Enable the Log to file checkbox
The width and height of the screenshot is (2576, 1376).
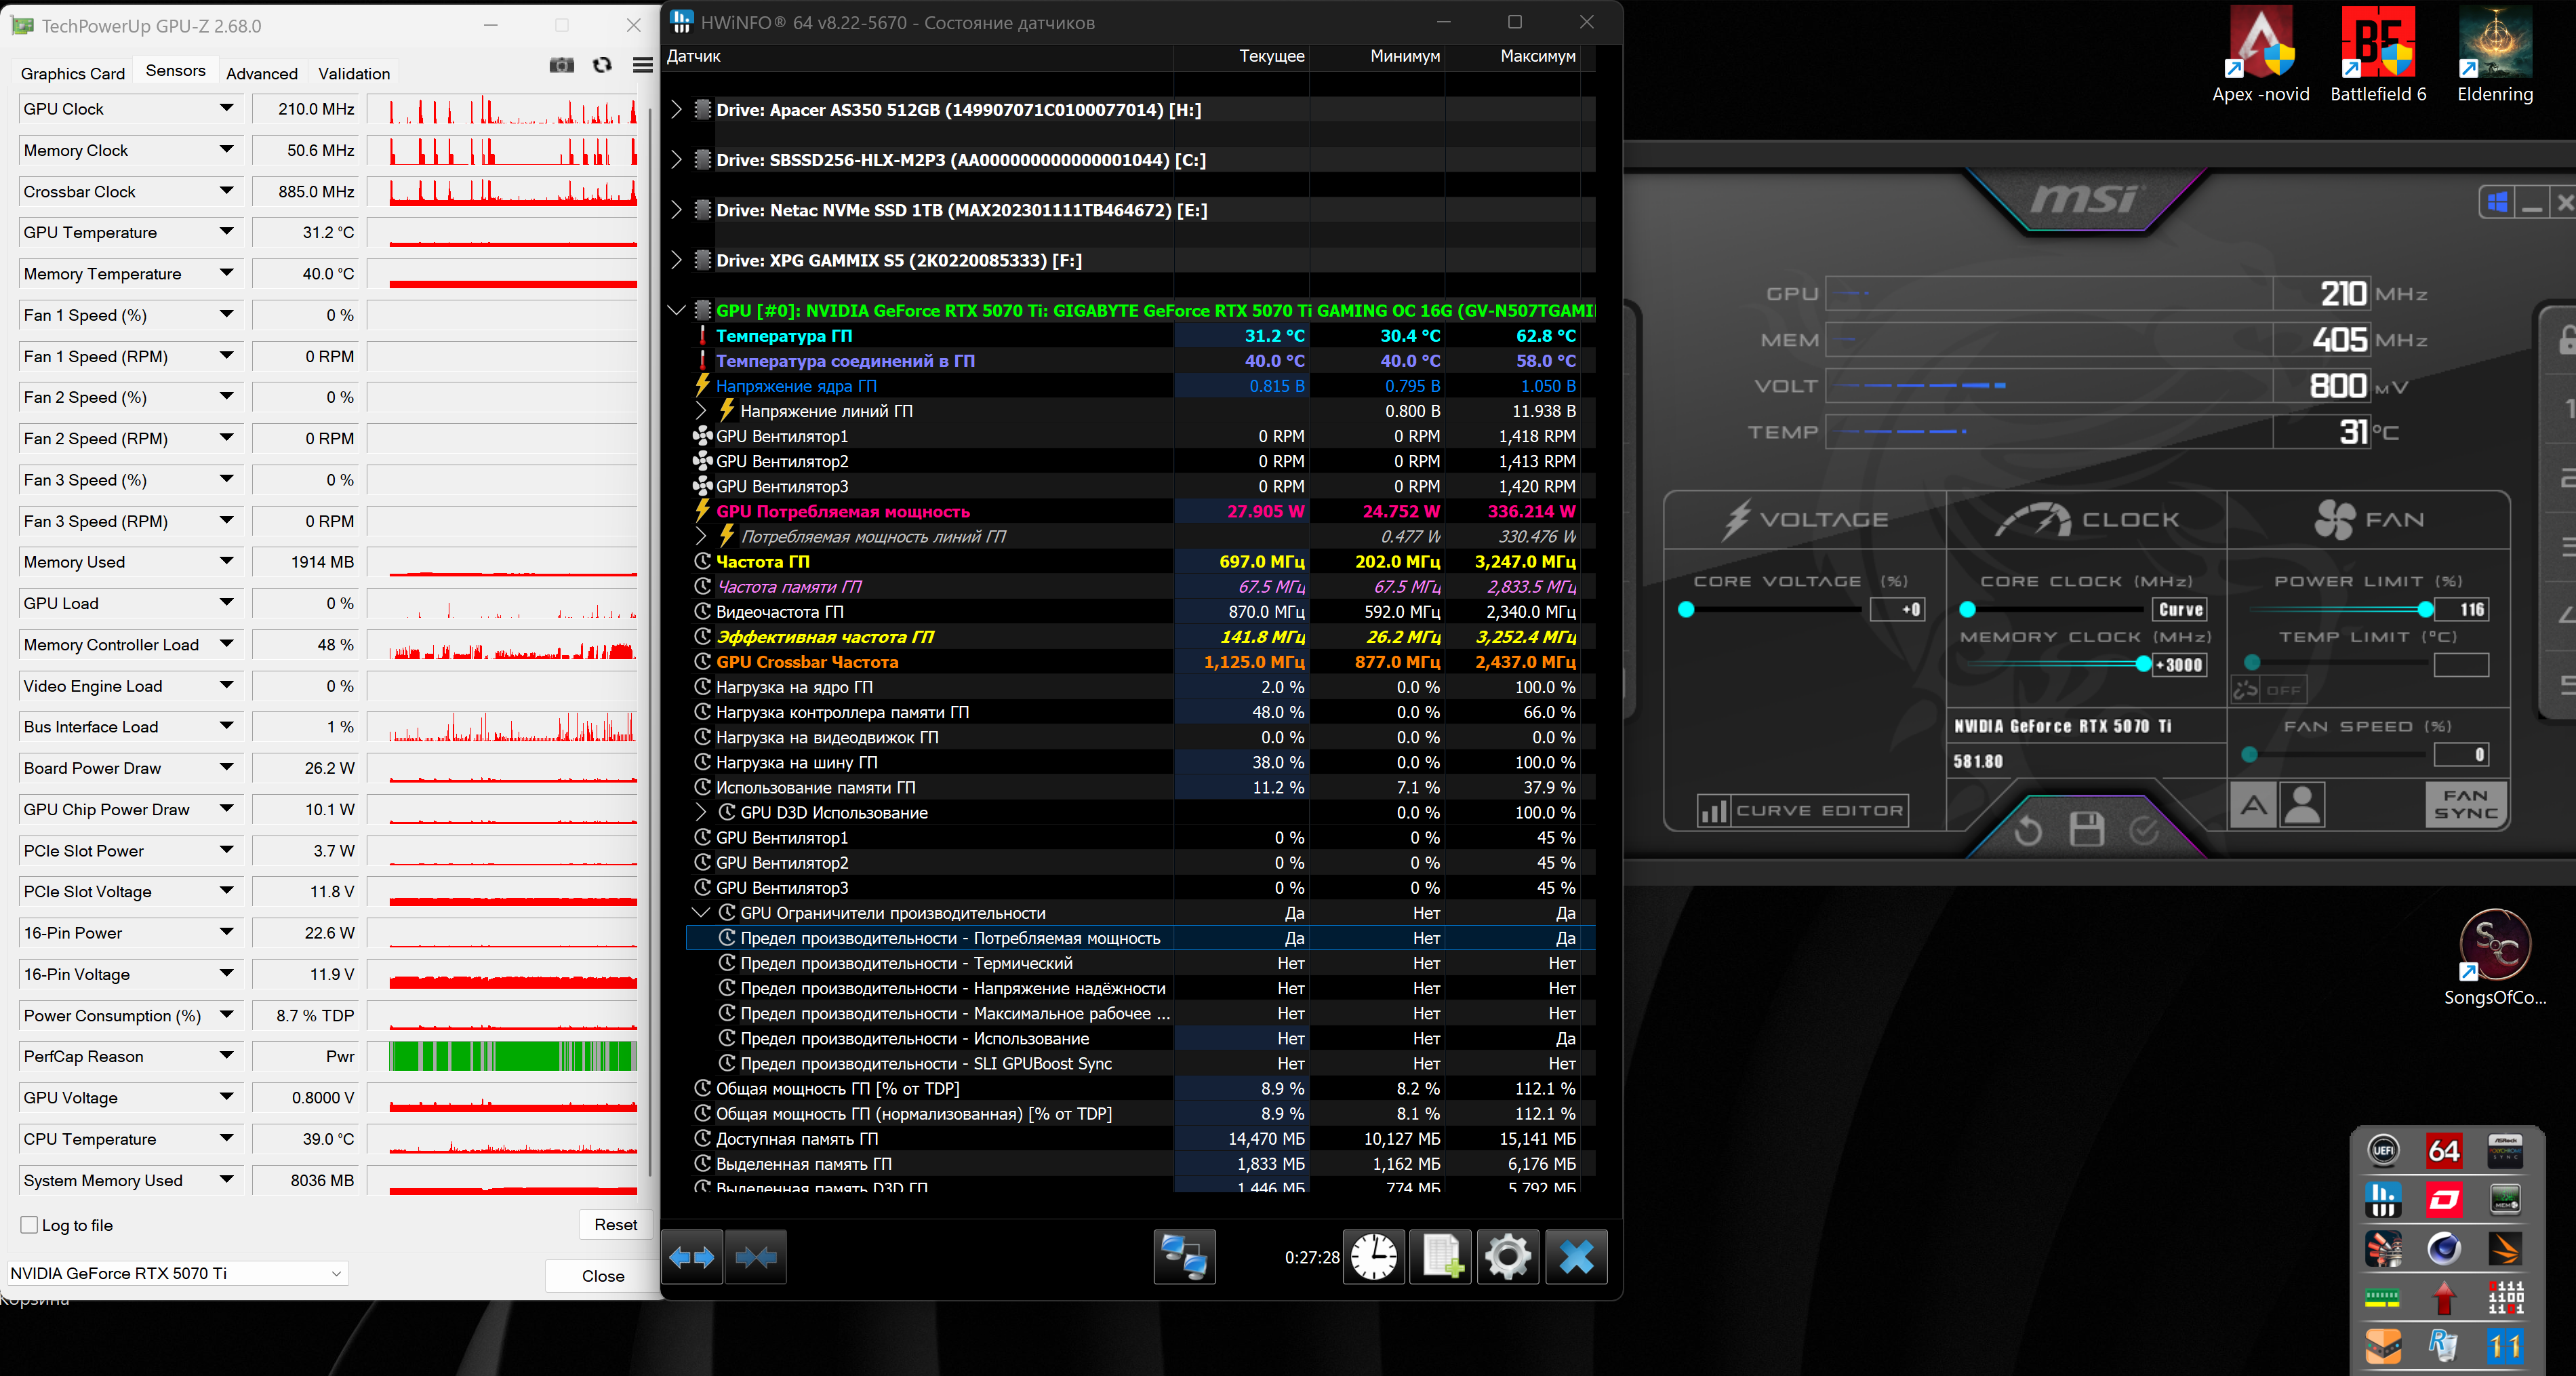[30, 1225]
